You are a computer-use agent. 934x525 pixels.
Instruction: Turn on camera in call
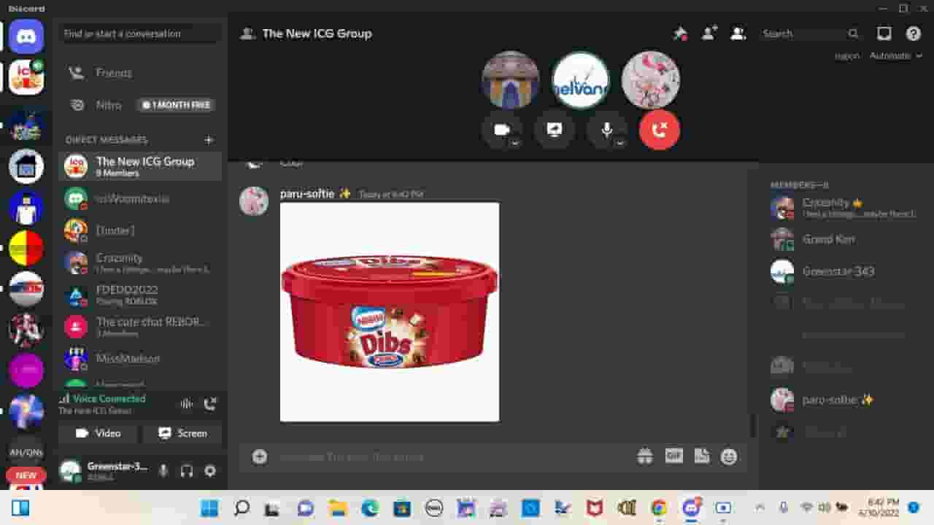pos(501,130)
